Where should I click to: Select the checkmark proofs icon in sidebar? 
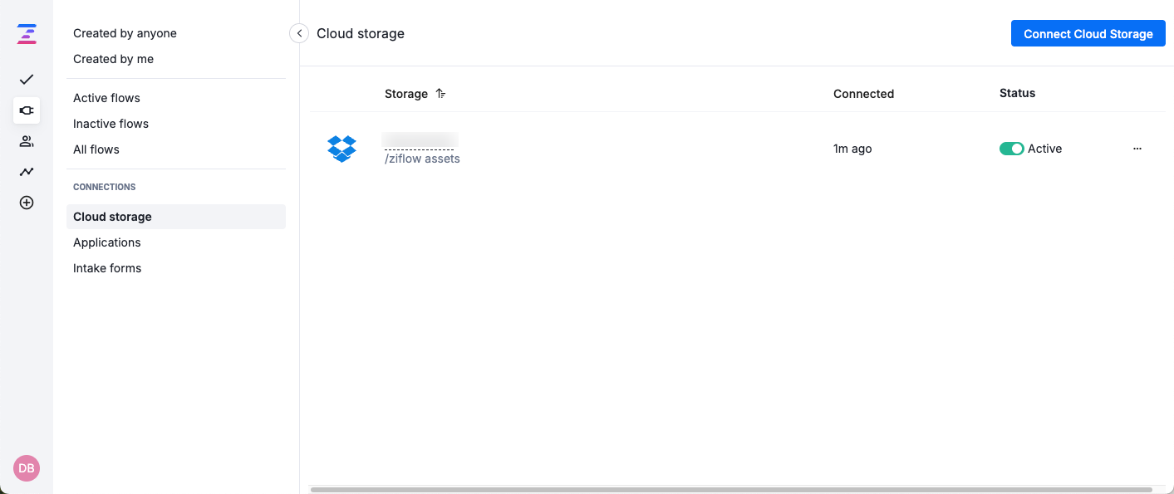tap(26, 80)
